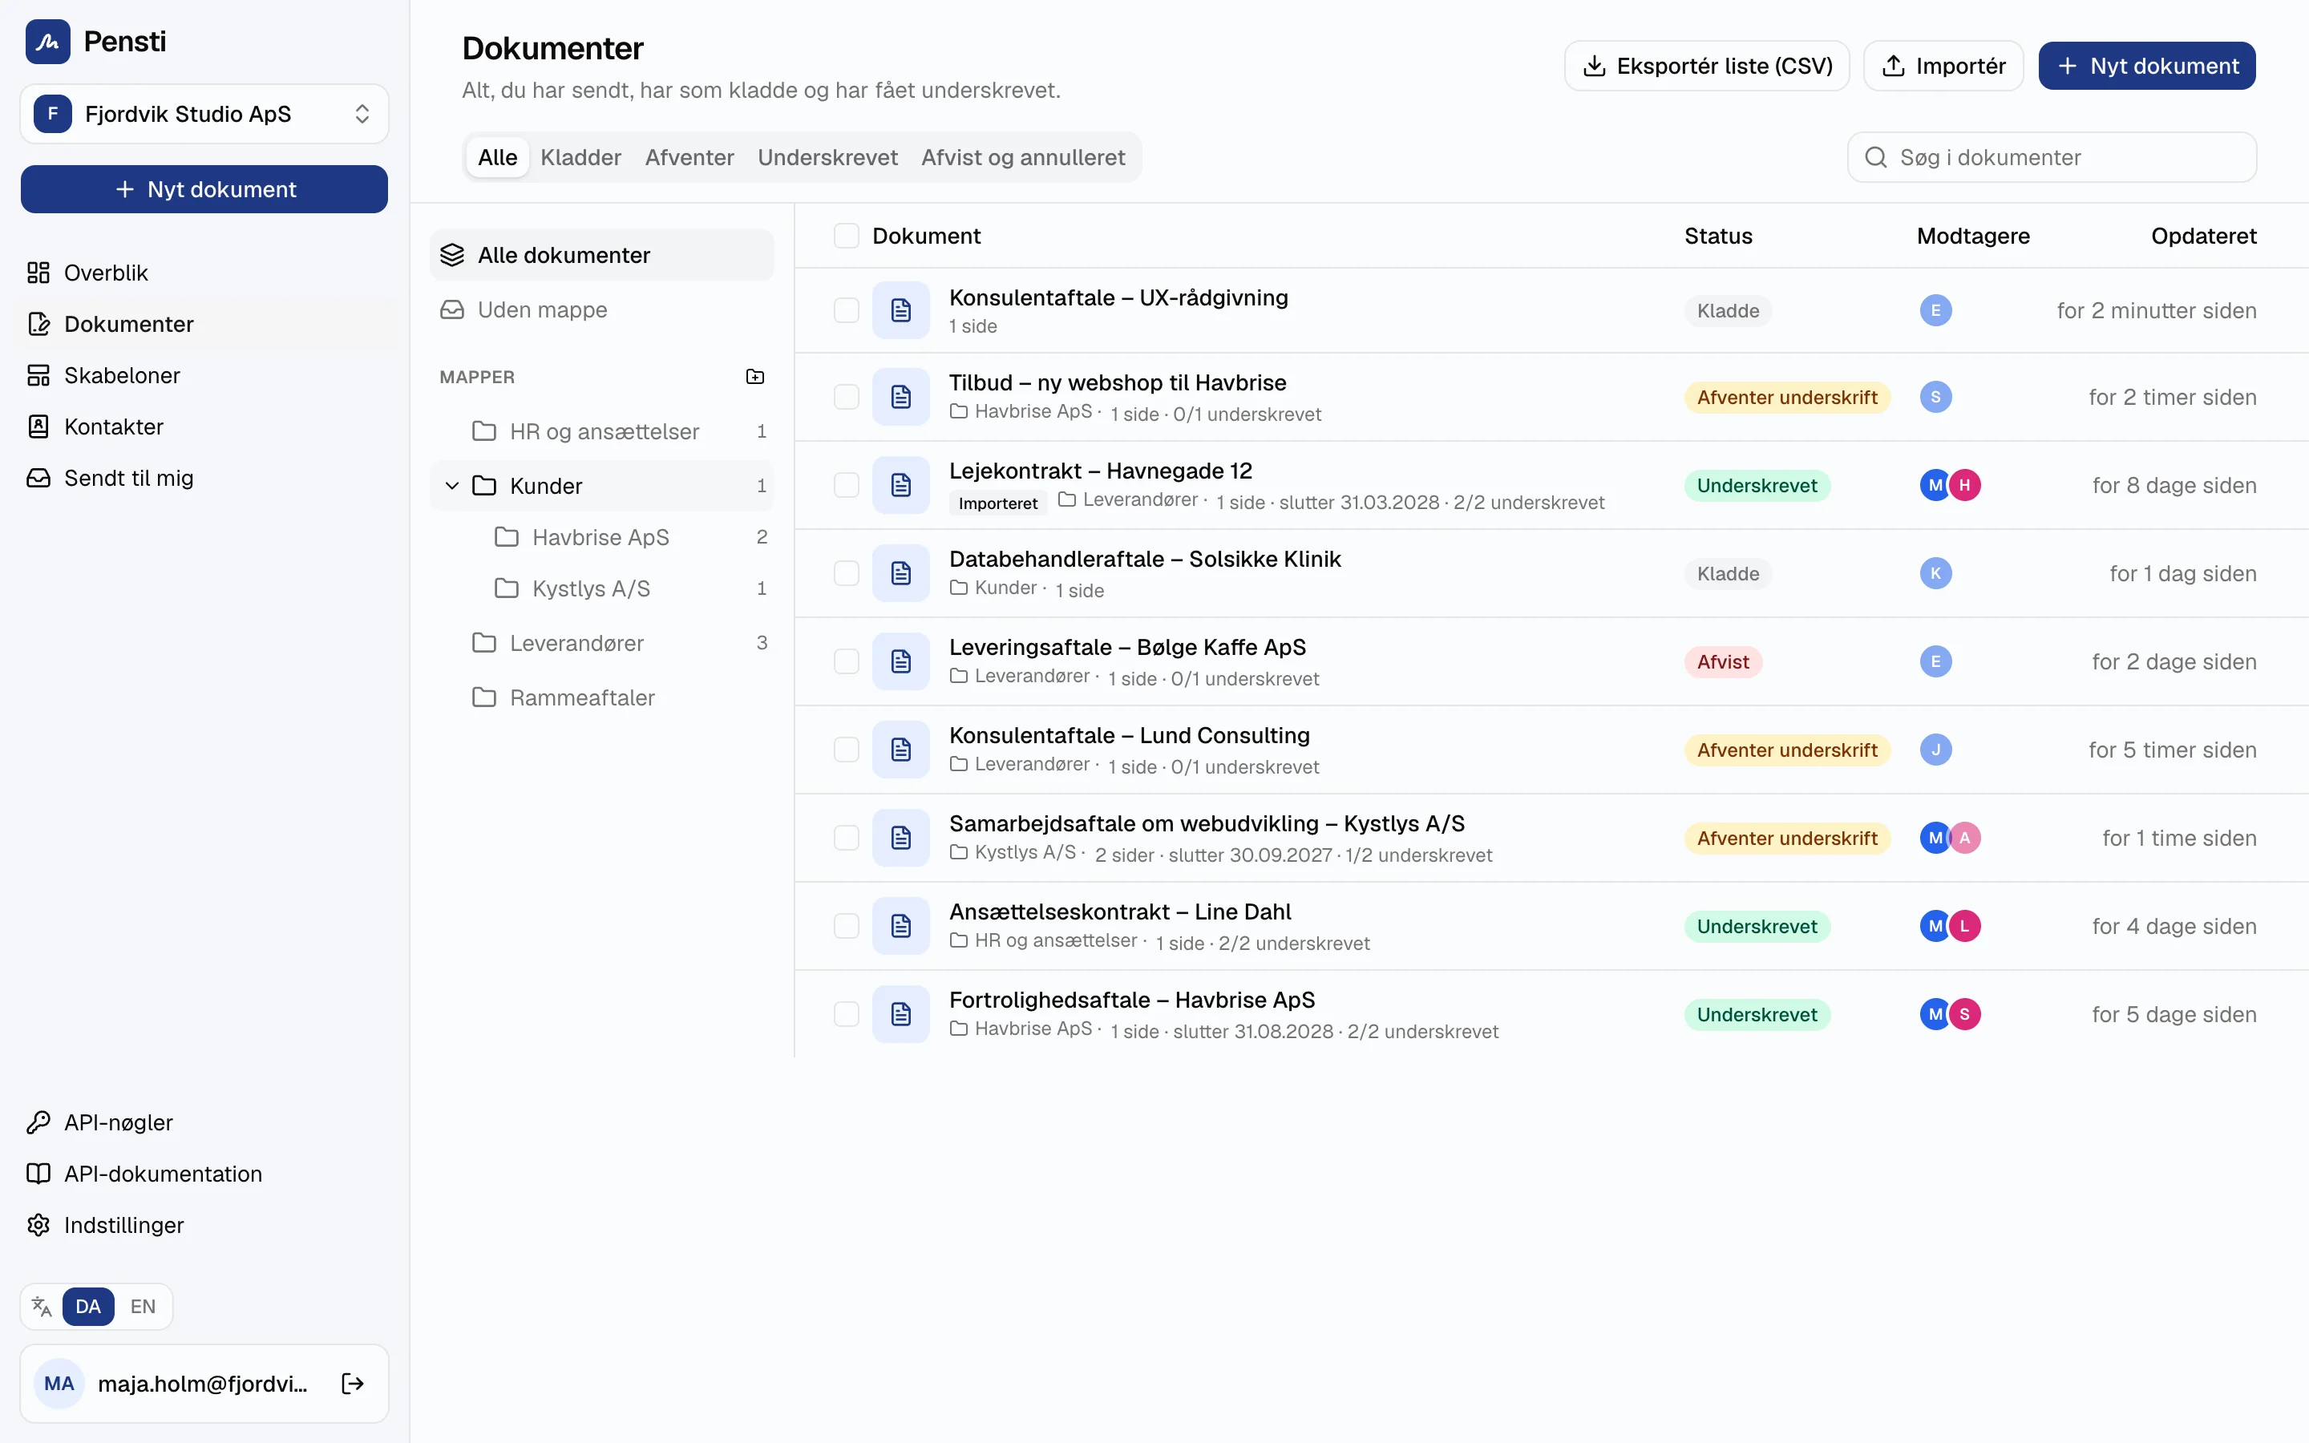This screenshot has width=2309, height=1443.
Task: Select the Leverandører folder
Action: pos(601,643)
